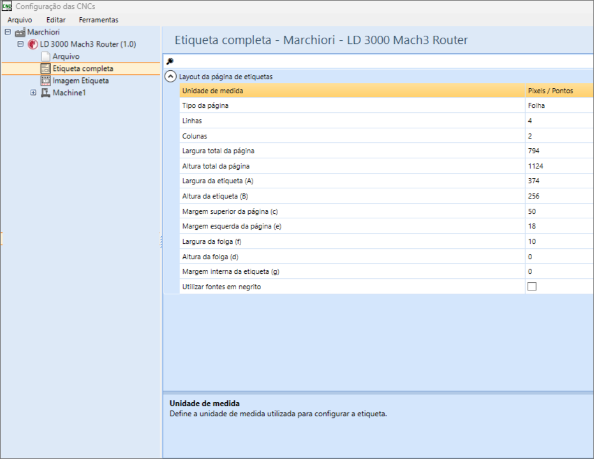This screenshot has height=459, width=594.
Task: Expand the Machine1 tree node
Action: coord(33,93)
